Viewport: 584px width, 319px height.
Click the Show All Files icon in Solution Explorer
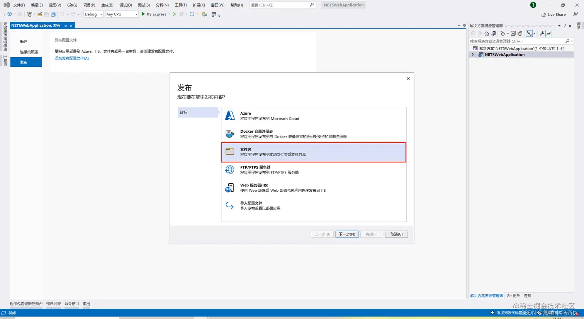520,34
